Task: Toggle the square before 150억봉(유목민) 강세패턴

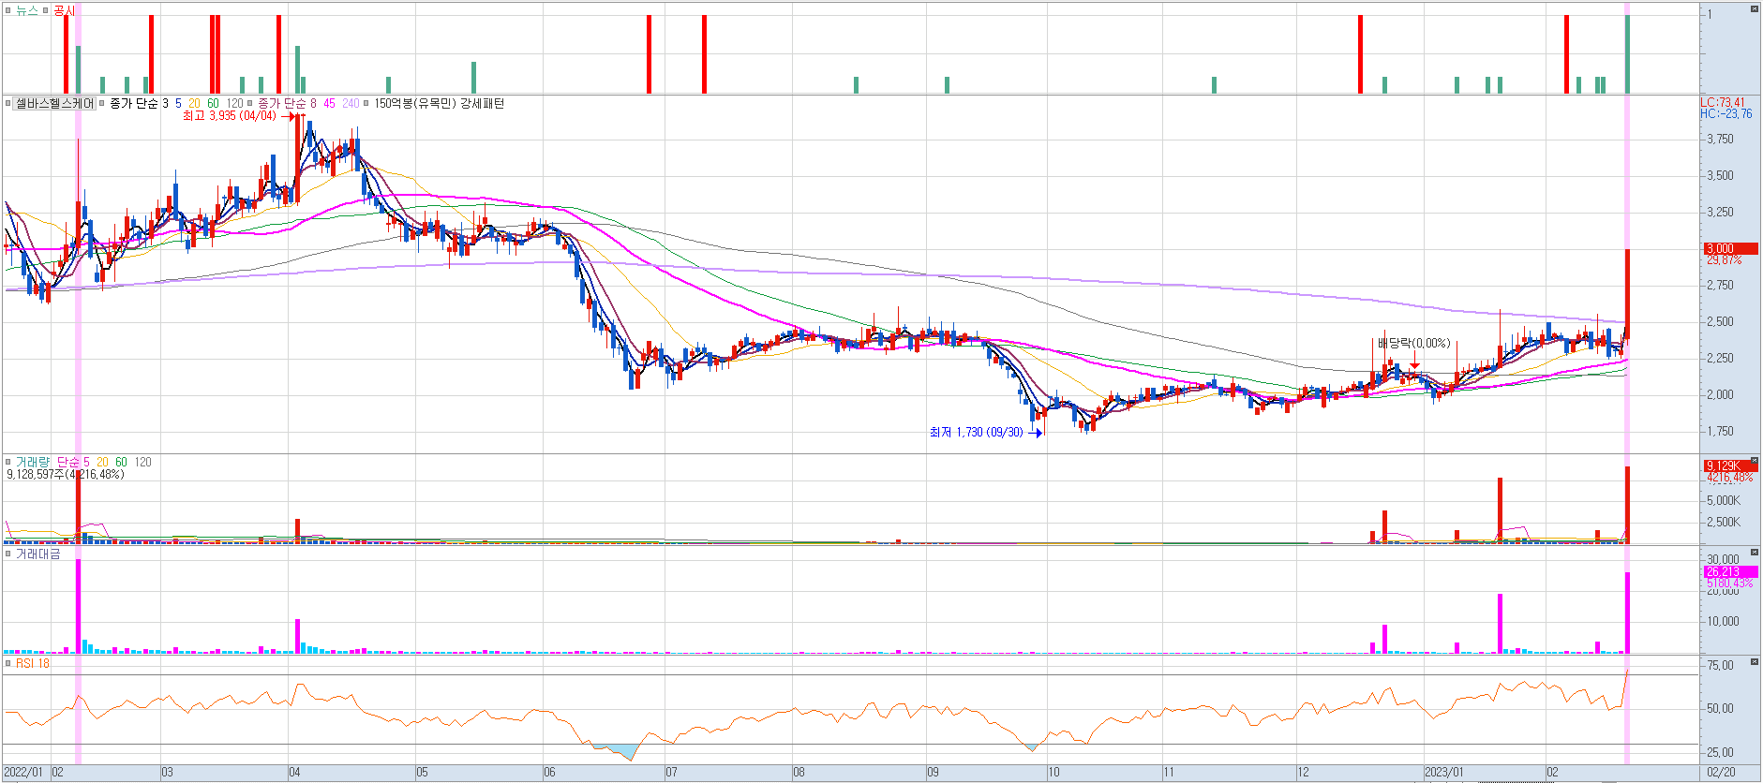Action: pos(366,103)
